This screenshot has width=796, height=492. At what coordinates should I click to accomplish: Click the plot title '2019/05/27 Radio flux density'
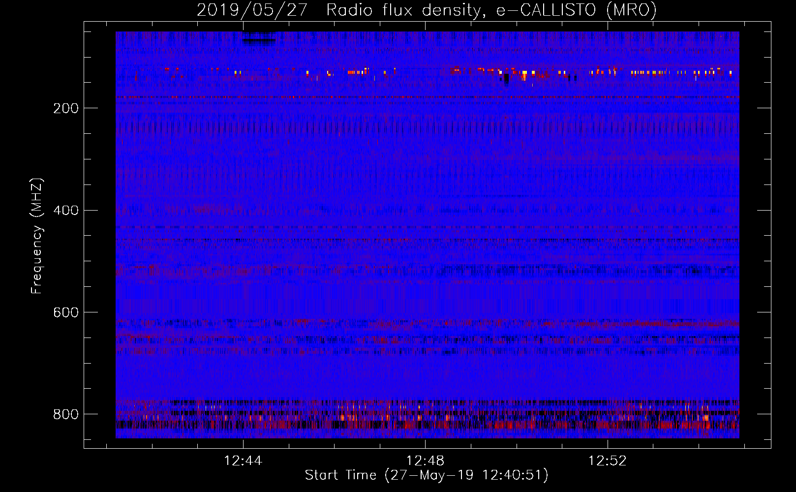(427, 10)
